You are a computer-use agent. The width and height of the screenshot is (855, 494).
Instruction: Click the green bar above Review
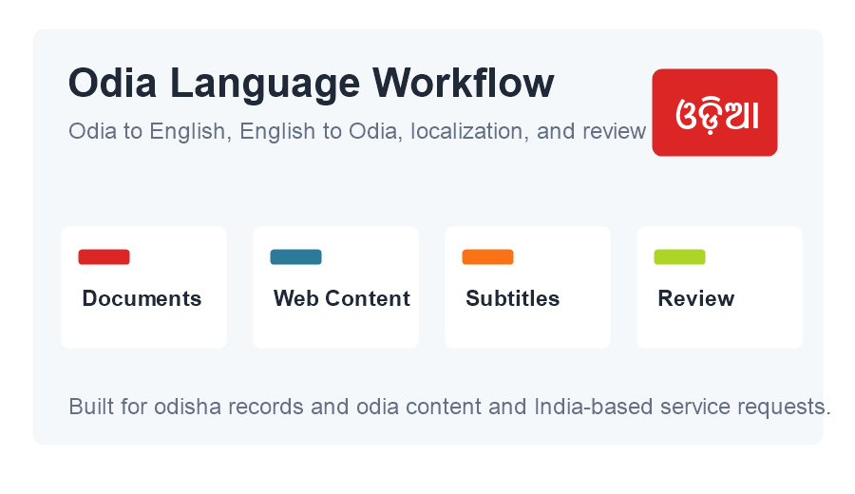pos(680,256)
